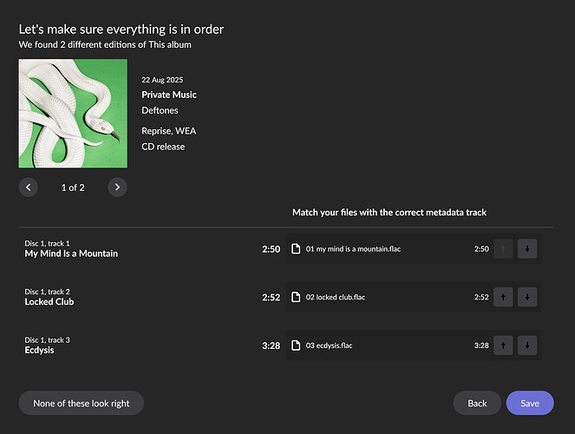Move '01 my mind is a mountain.flac' up

502,249
